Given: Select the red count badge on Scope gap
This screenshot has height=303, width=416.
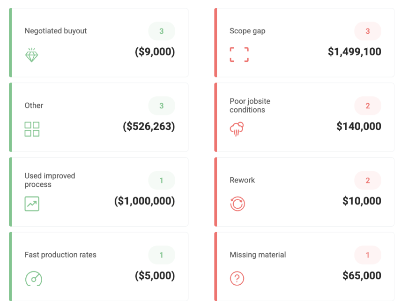Looking at the screenshot, I should coord(368,31).
